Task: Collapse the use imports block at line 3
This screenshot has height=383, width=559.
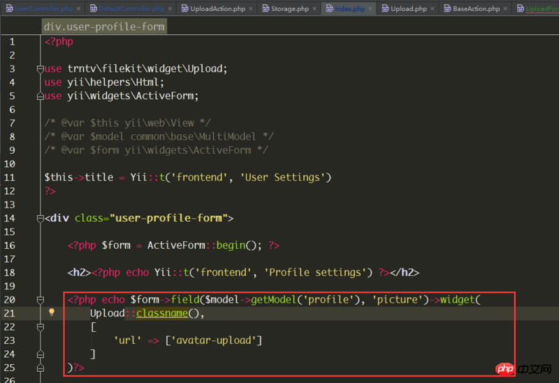Action: (40, 68)
